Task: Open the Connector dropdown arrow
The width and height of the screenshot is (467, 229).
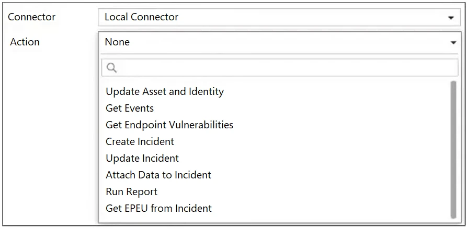Action: click(451, 18)
